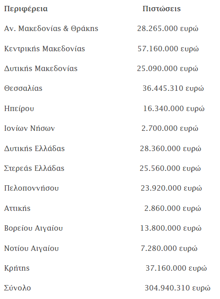This screenshot has width=220, height=299.
Task: Select the Πελοποννήσου region text
Action: [31, 188]
